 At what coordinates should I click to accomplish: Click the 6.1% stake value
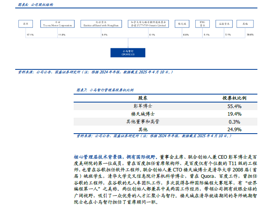click(152, 35)
